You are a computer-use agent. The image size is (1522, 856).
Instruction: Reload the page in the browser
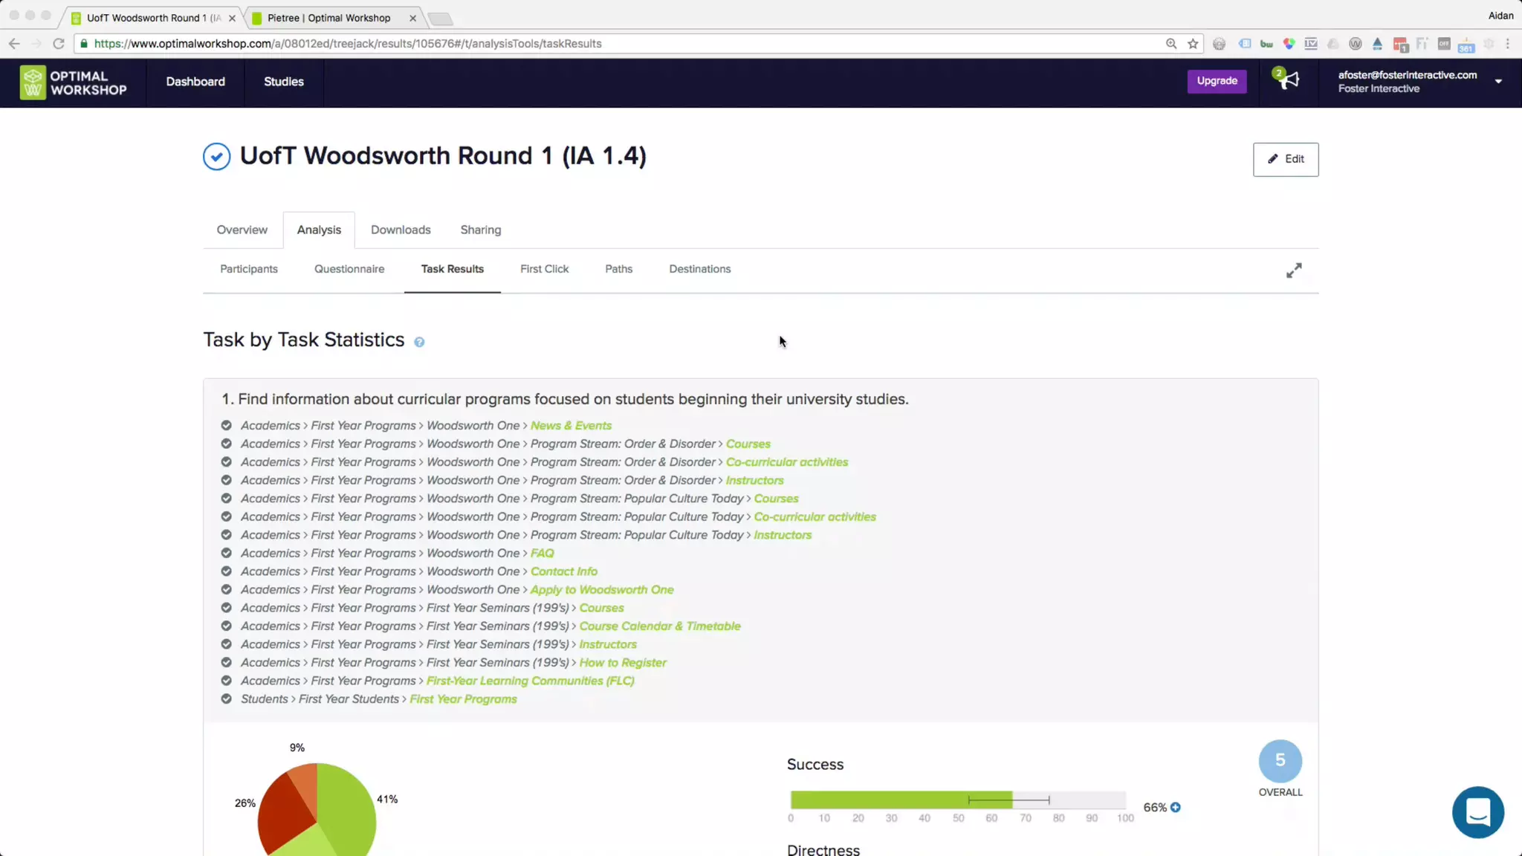59,44
